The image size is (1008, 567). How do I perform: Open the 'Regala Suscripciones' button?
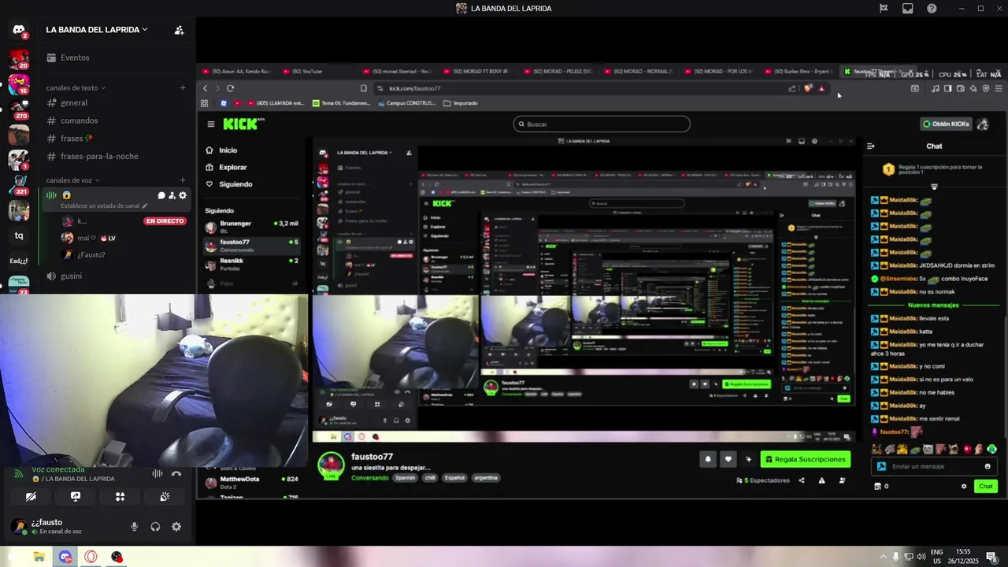806,459
